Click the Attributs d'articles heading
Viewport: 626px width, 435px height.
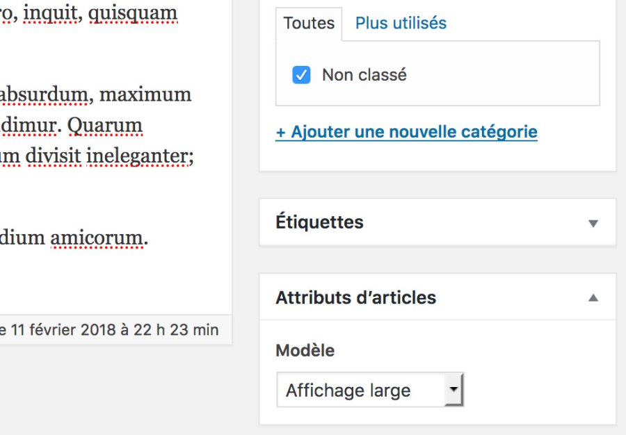point(355,297)
